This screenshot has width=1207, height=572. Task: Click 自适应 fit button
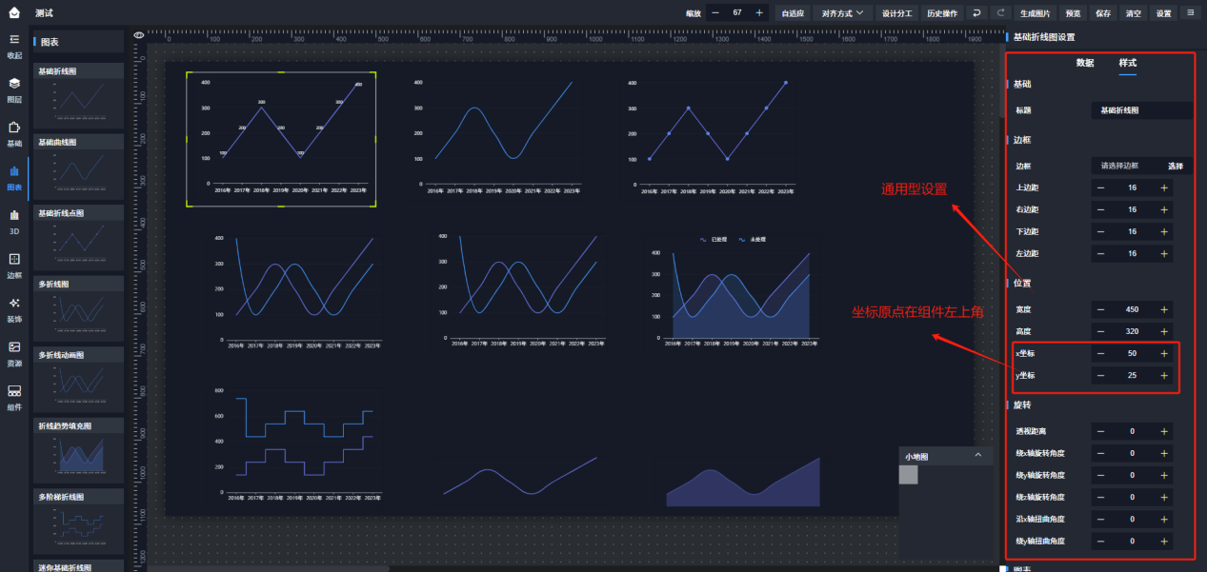(x=793, y=13)
